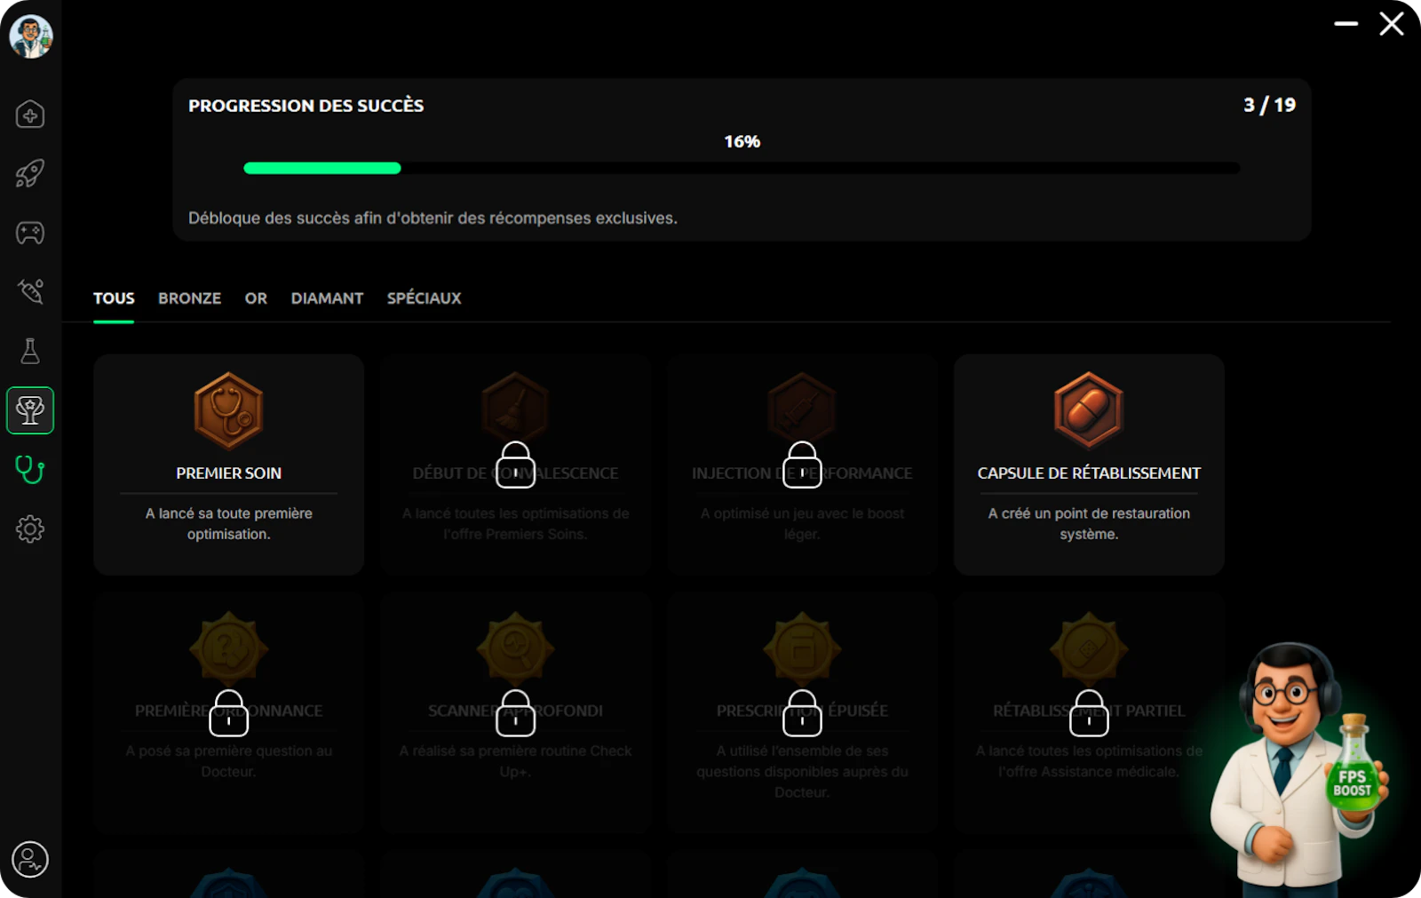Click the doctor avatar logo in the sidebar
Image resolution: width=1421 pixels, height=898 pixels.
coord(31,36)
